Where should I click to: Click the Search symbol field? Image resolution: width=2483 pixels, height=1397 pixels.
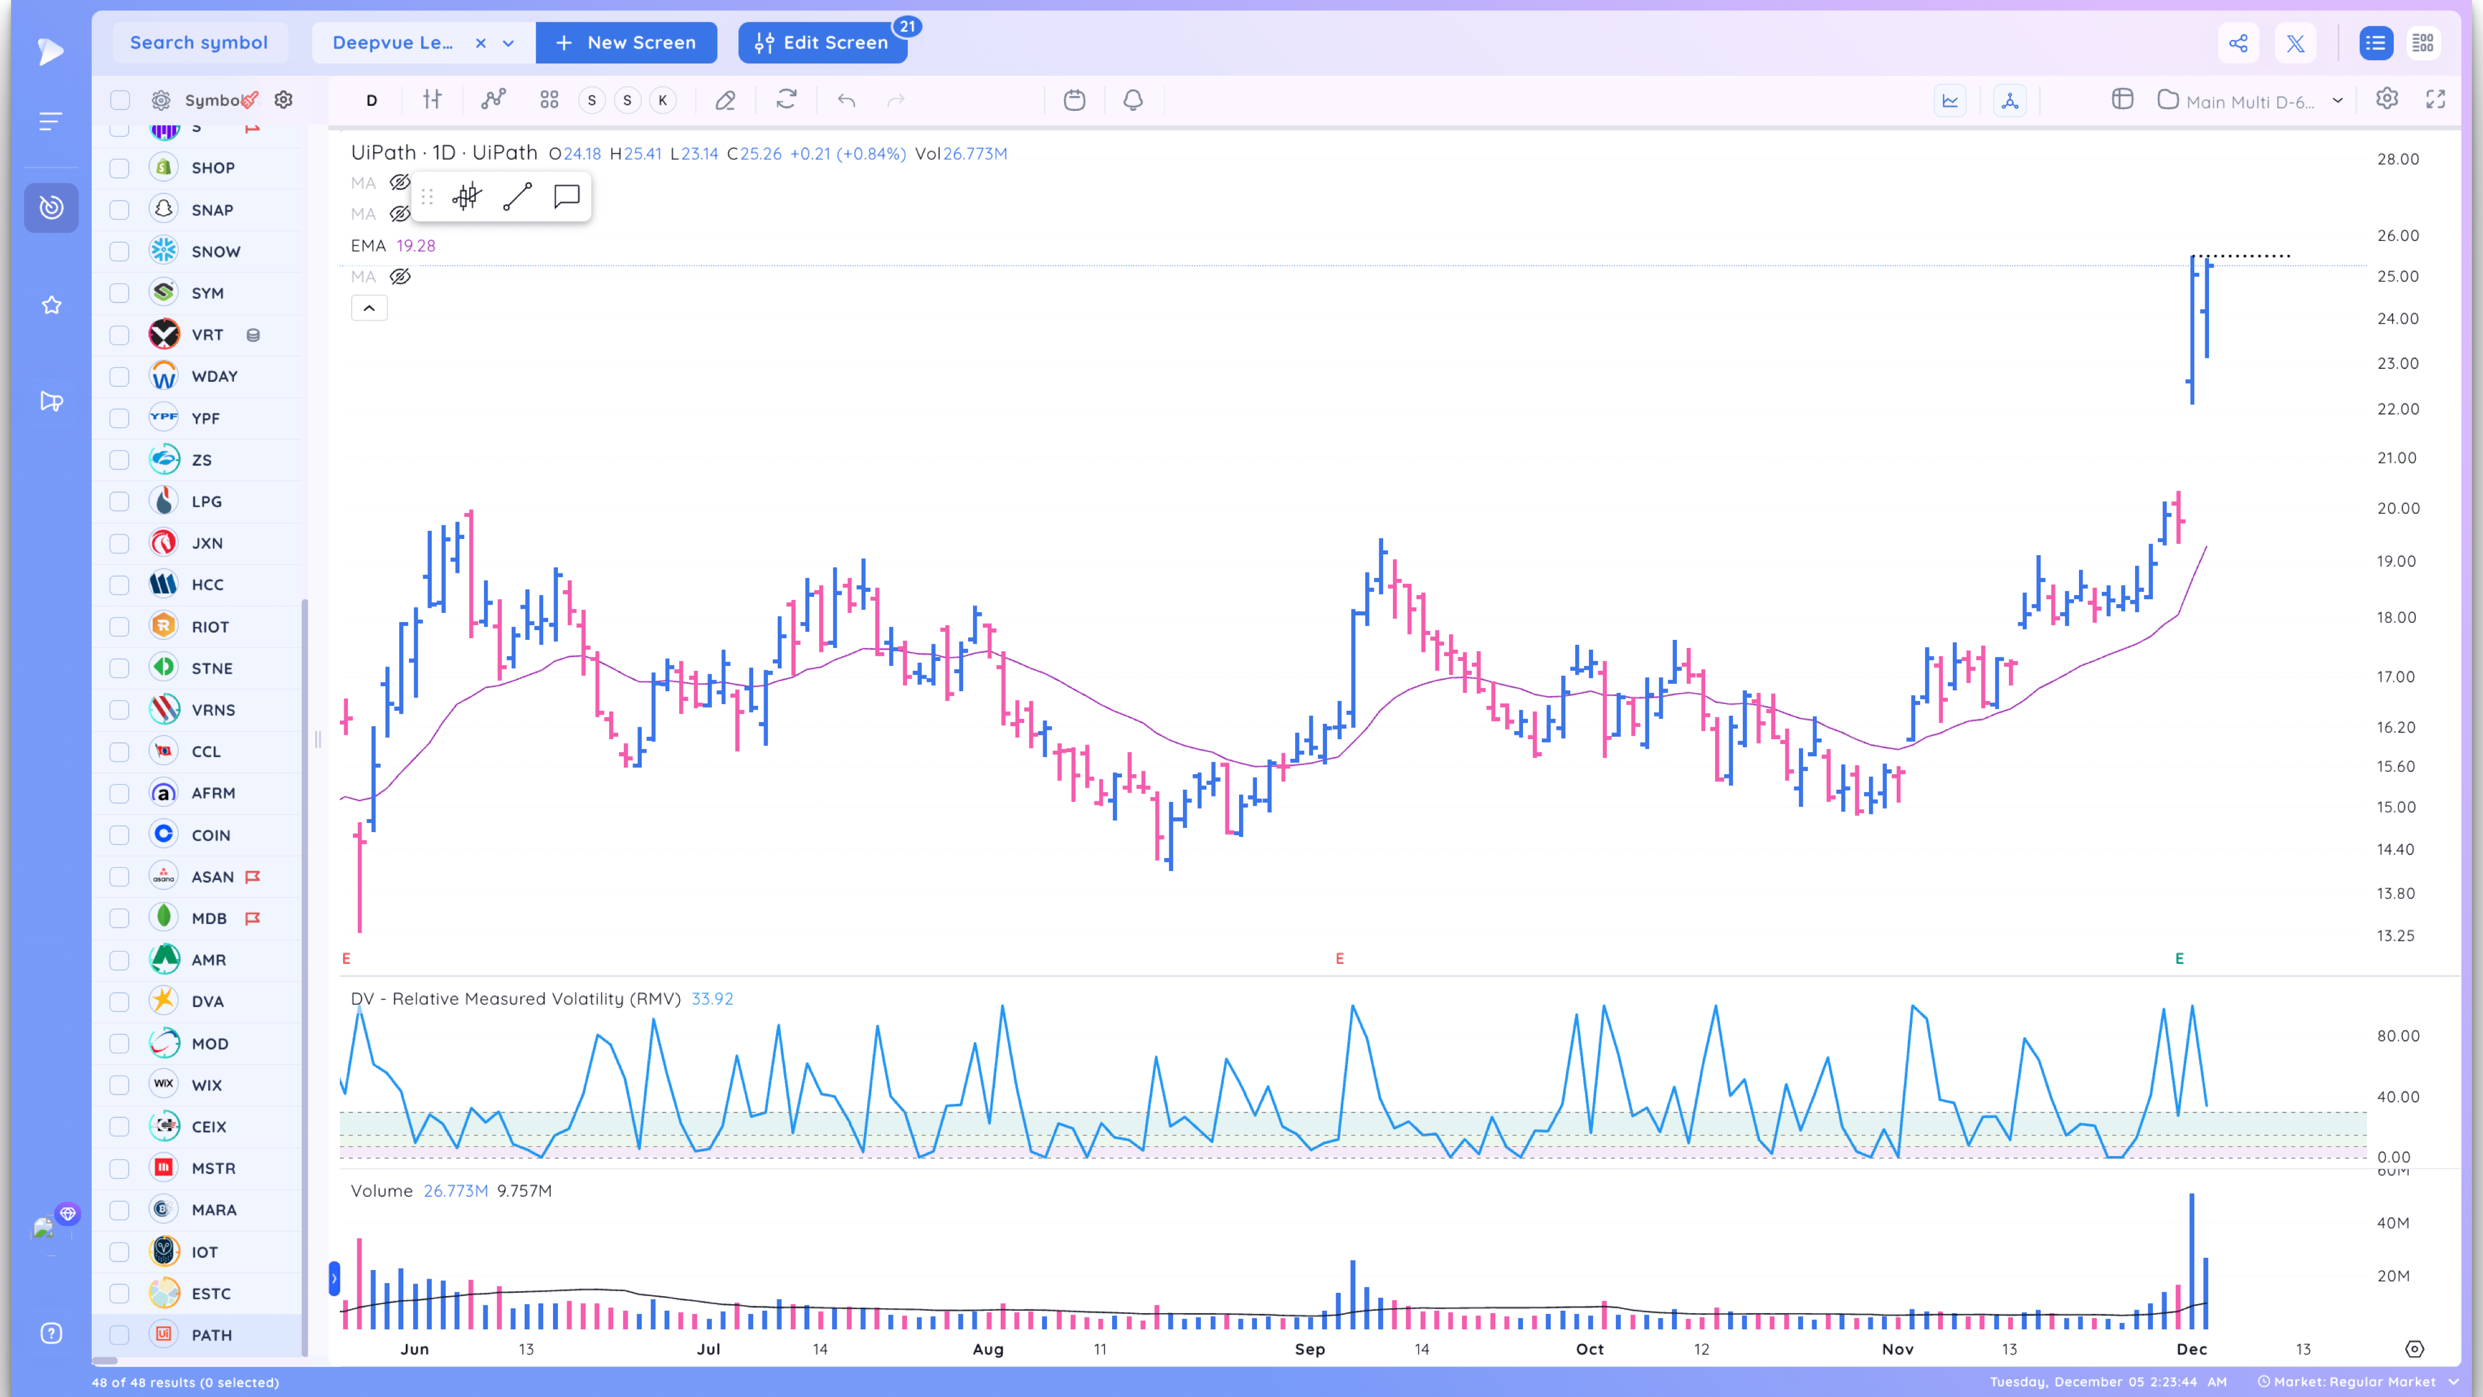[x=201, y=43]
